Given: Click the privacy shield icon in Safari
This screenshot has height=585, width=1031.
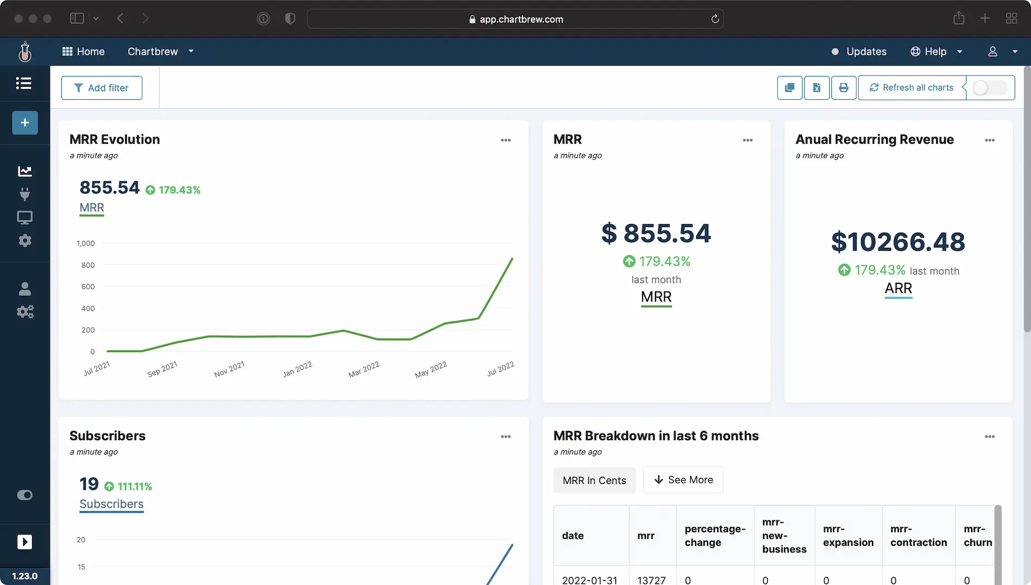Looking at the screenshot, I should coord(290,18).
